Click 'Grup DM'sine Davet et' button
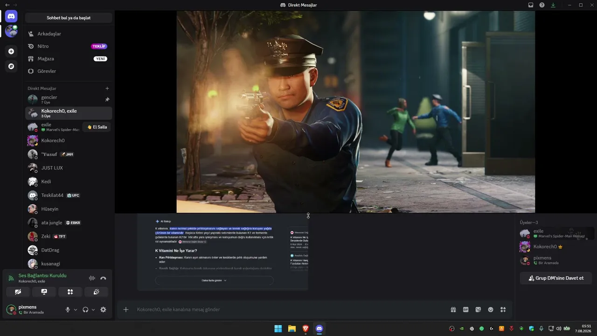Image resolution: width=597 pixels, height=336 pixels. [x=556, y=278]
